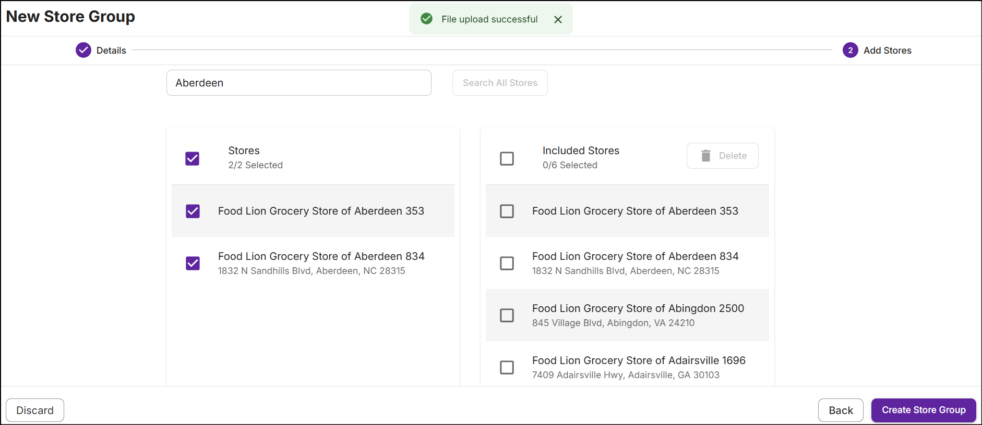Click Create Store Group button
Image resolution: width=982 pixels, height=425 pixels.
click(924, 410)
